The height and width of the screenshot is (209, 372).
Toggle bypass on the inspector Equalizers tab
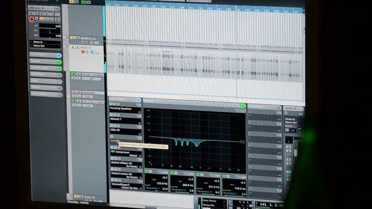[59, 62]
